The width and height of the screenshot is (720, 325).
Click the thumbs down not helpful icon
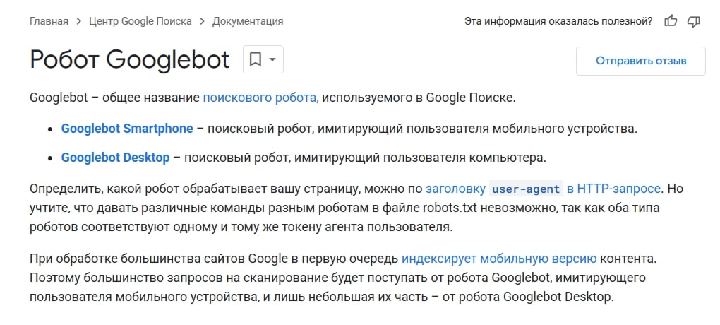click(x=693, y=21)
